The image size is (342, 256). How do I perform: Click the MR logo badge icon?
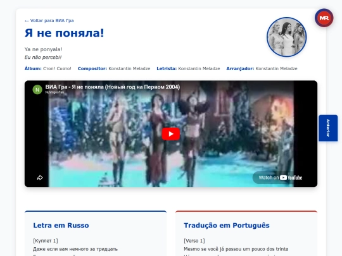[x=324, y=18]
